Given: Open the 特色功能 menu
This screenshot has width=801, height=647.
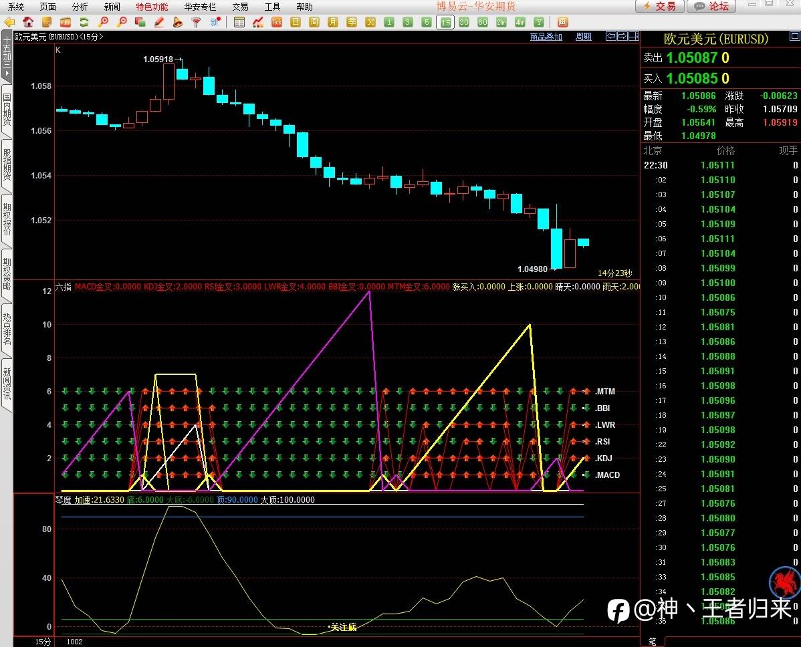Looking at the screenshot, I should (152, 7).
